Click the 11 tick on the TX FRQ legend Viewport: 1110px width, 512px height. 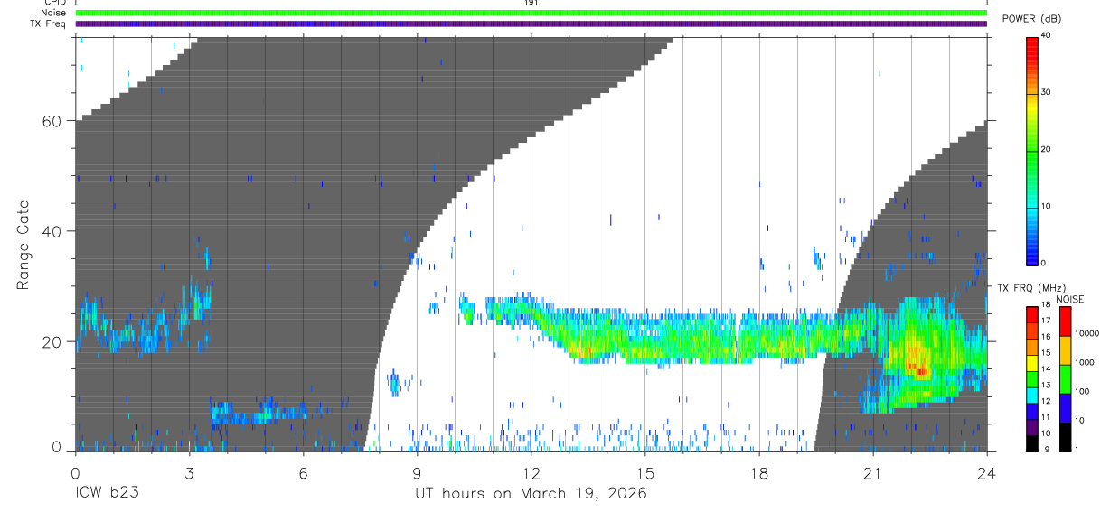coord(1046,417)
